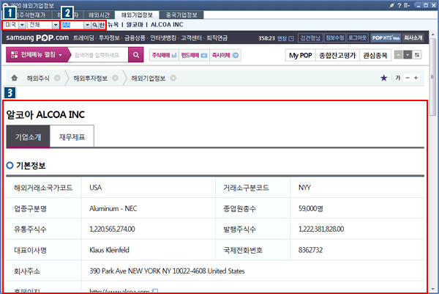
Task: Click the quick menu settings icon
Action: [x=417, y=55]
